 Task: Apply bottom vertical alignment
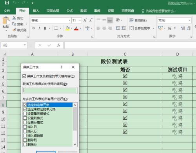(x=110, y=20)
